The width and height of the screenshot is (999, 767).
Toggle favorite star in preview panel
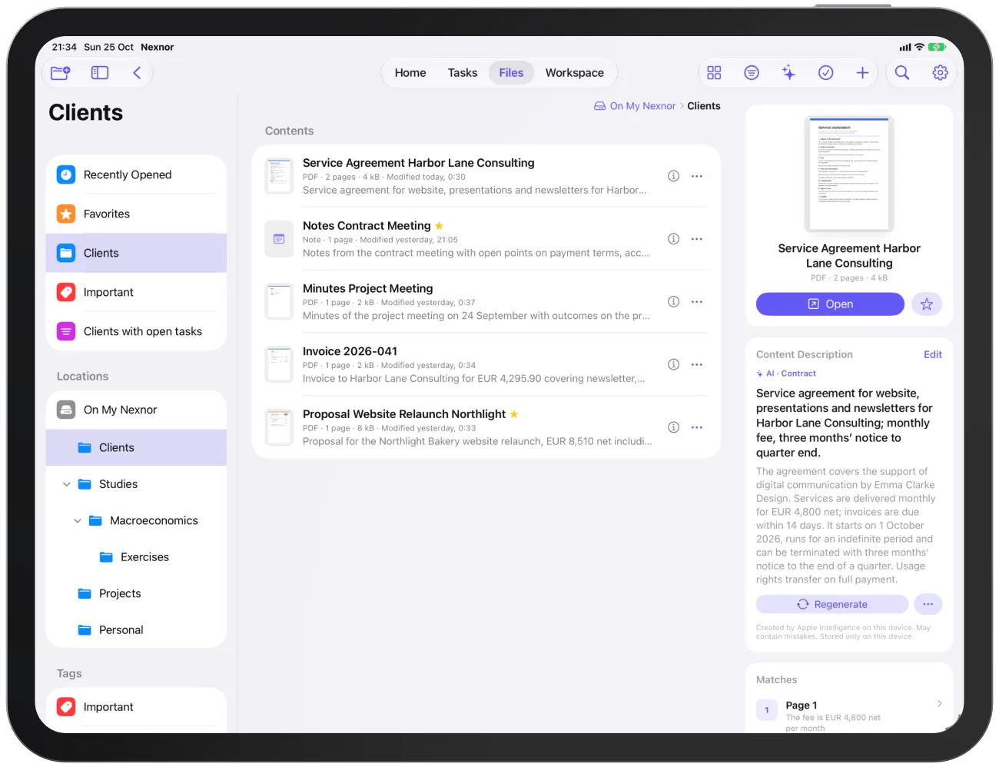(x=927, y=304)
